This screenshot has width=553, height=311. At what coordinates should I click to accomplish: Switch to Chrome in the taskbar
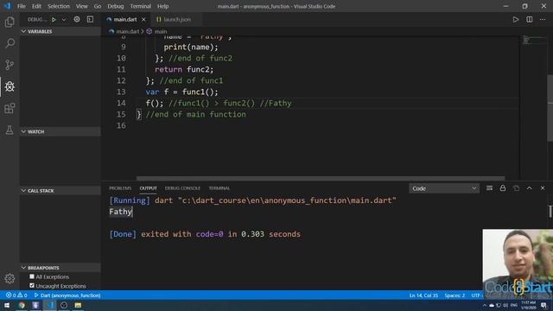(x=22, y=305)
